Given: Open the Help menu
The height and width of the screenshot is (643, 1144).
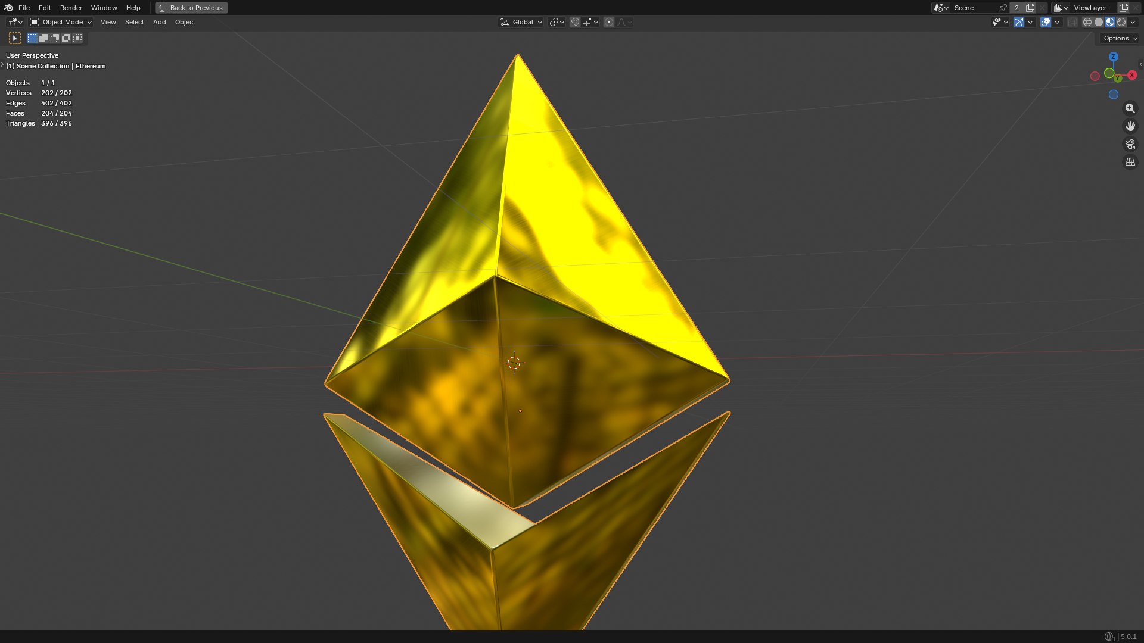Looking at the screenshot, I should 133,8.
